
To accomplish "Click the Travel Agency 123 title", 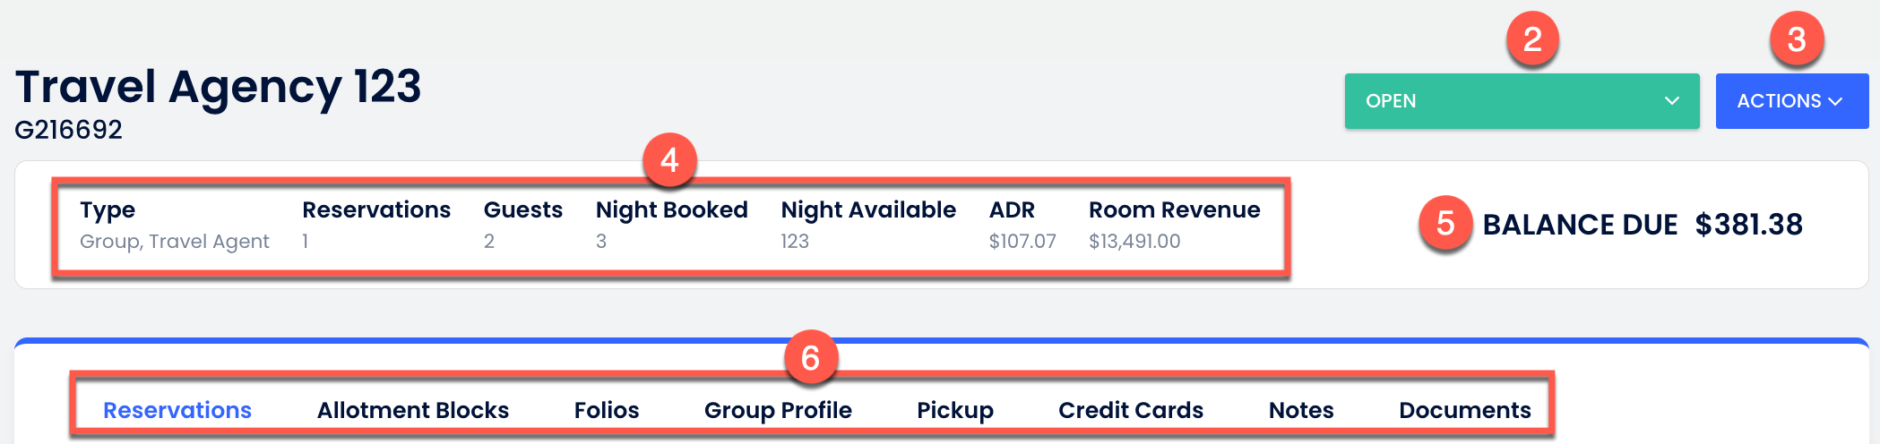I will tap(218, 87).
